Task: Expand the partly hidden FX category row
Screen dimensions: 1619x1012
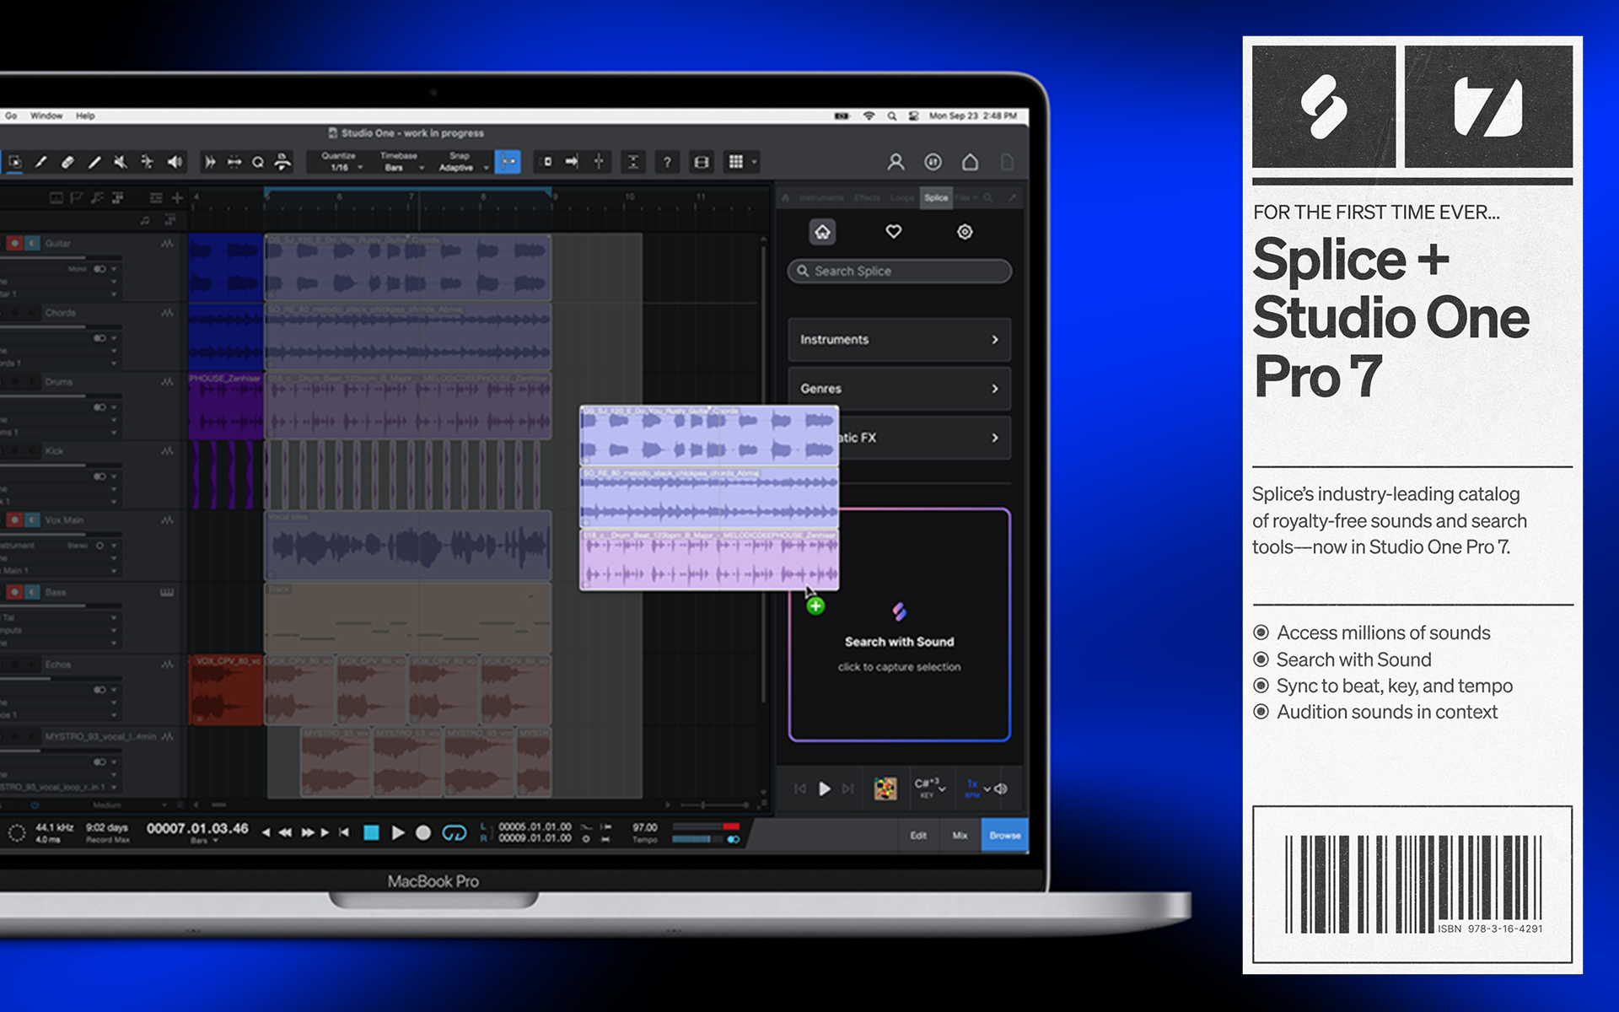Action: point(925,438)
